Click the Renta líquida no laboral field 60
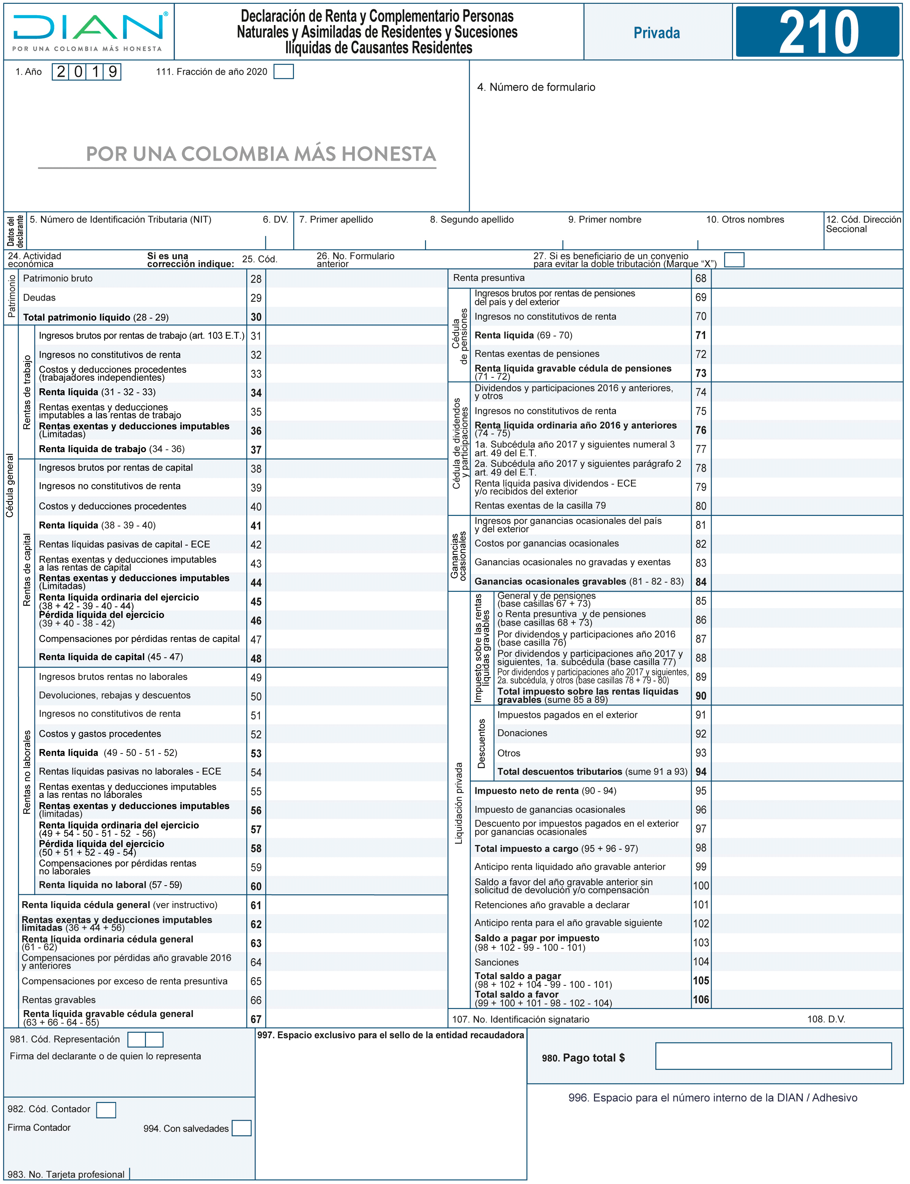 pyautogui.click(x=356, y=885)
